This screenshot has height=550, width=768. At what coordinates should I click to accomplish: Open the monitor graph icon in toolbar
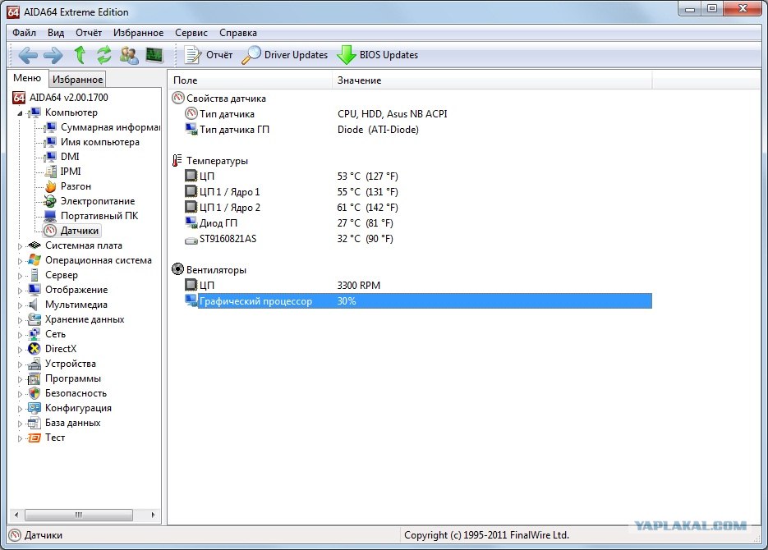[x=154, y=55]
